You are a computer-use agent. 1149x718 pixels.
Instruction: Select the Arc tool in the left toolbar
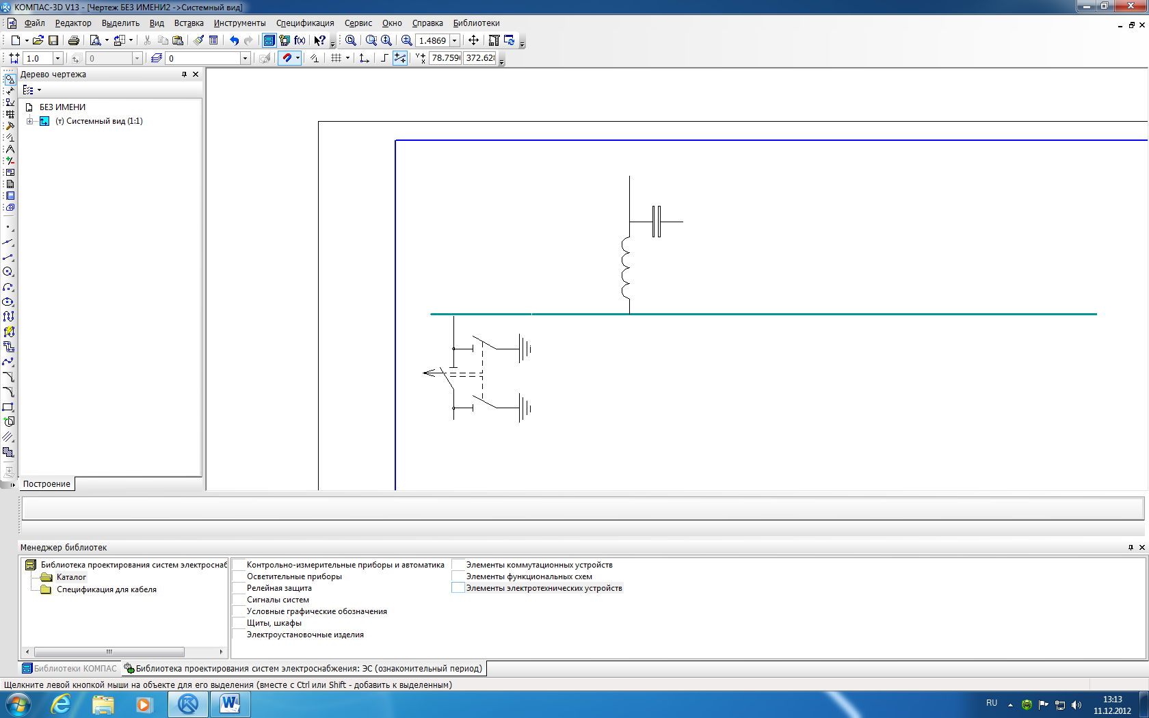click(8, 287)
